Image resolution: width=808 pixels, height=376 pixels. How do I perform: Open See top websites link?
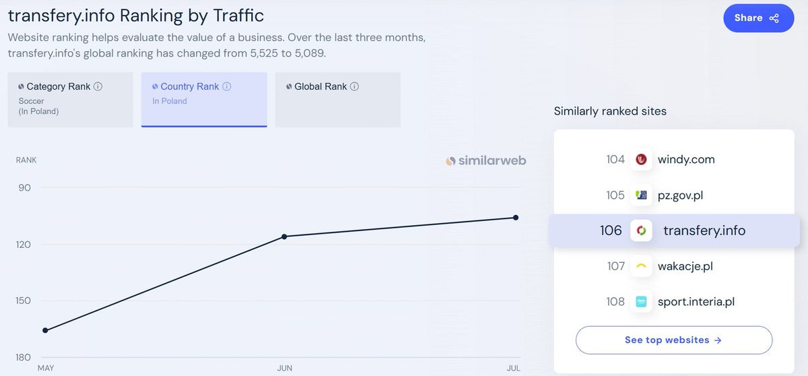tap(673, 340)
